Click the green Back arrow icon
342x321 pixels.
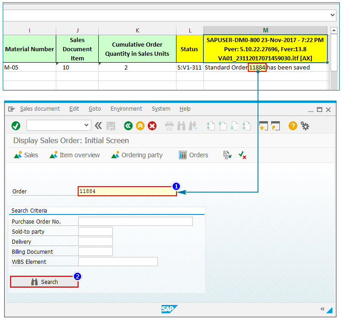128,126
